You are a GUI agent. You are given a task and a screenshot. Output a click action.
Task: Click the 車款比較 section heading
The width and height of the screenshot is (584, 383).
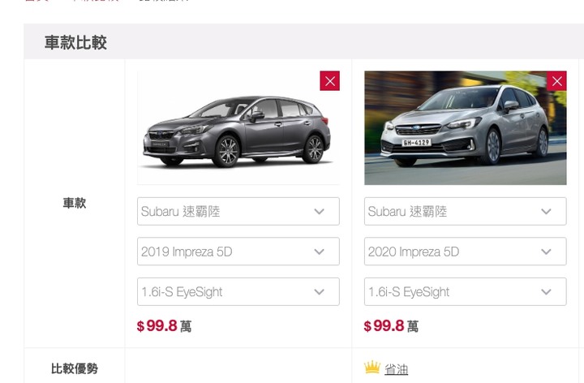pyautogui.click(x=75, y=42)
